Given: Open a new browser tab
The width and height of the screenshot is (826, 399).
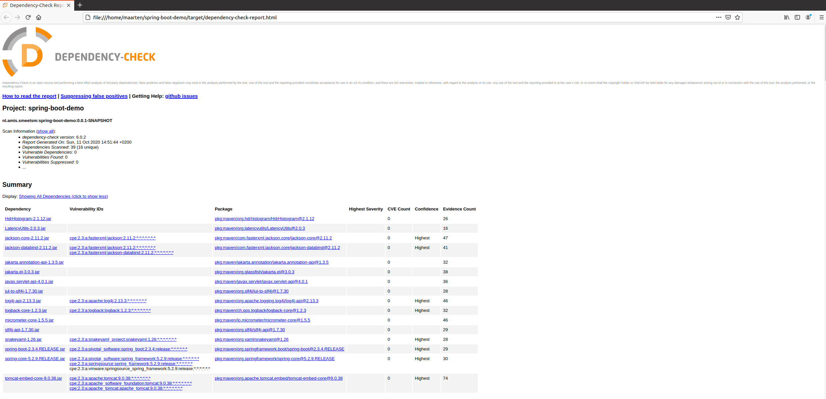Looking at the screenshot, I should 80,5.
